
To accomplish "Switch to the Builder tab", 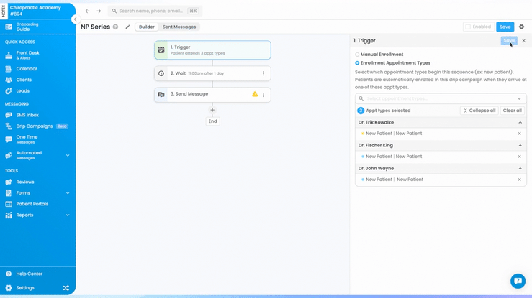I will [x=147, y=27].
